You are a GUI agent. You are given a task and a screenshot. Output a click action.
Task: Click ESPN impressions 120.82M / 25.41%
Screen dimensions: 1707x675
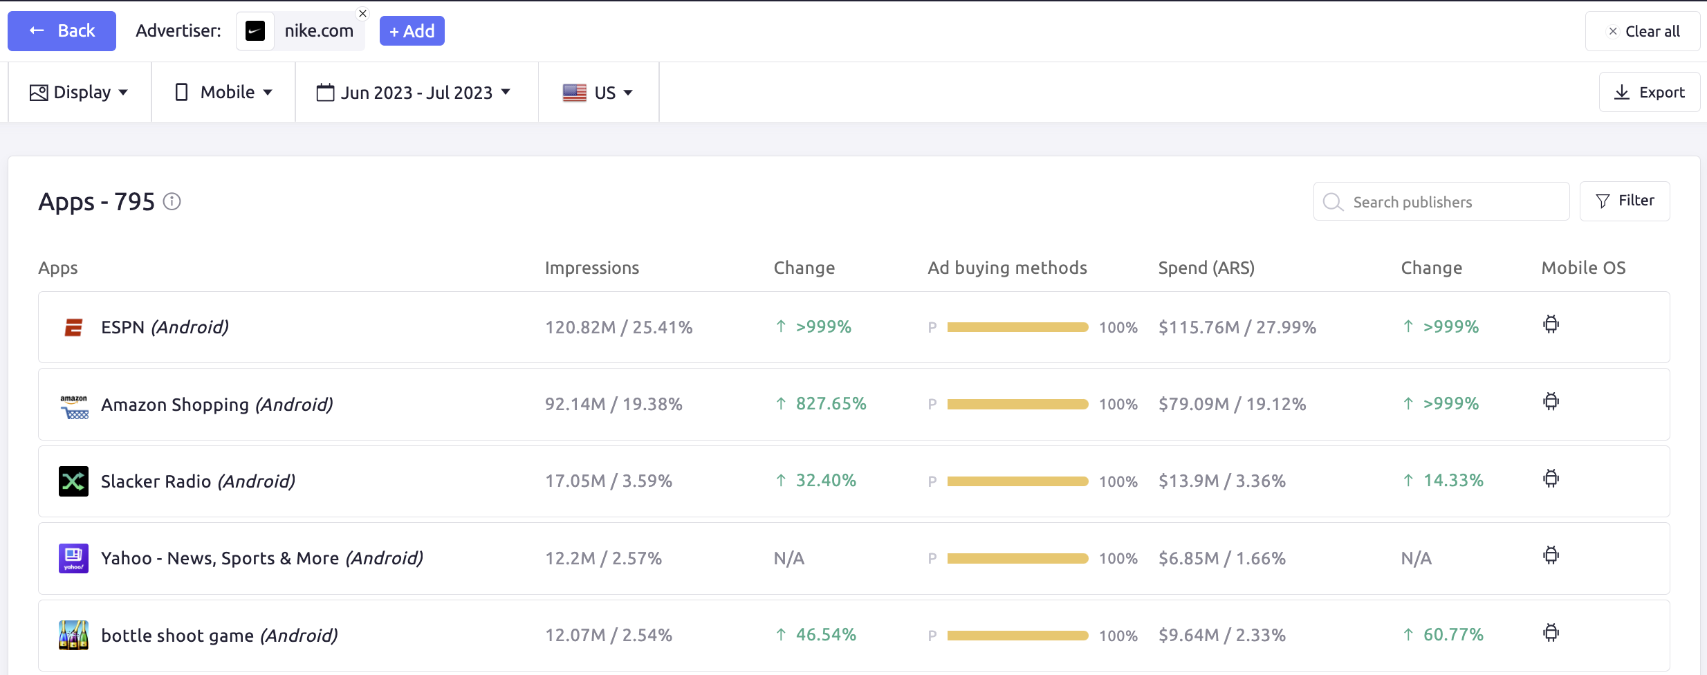(x=619, y=327)
